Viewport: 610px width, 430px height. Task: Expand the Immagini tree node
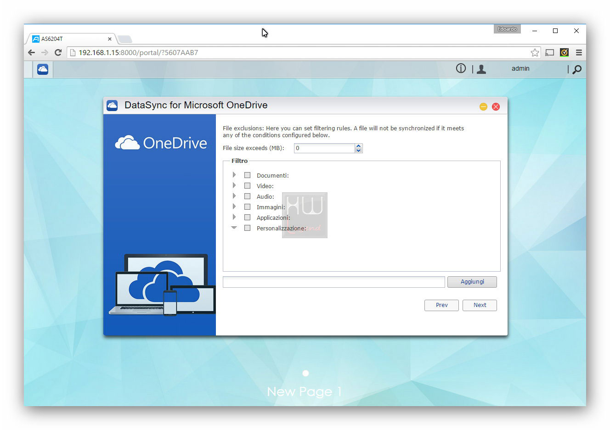234,207
